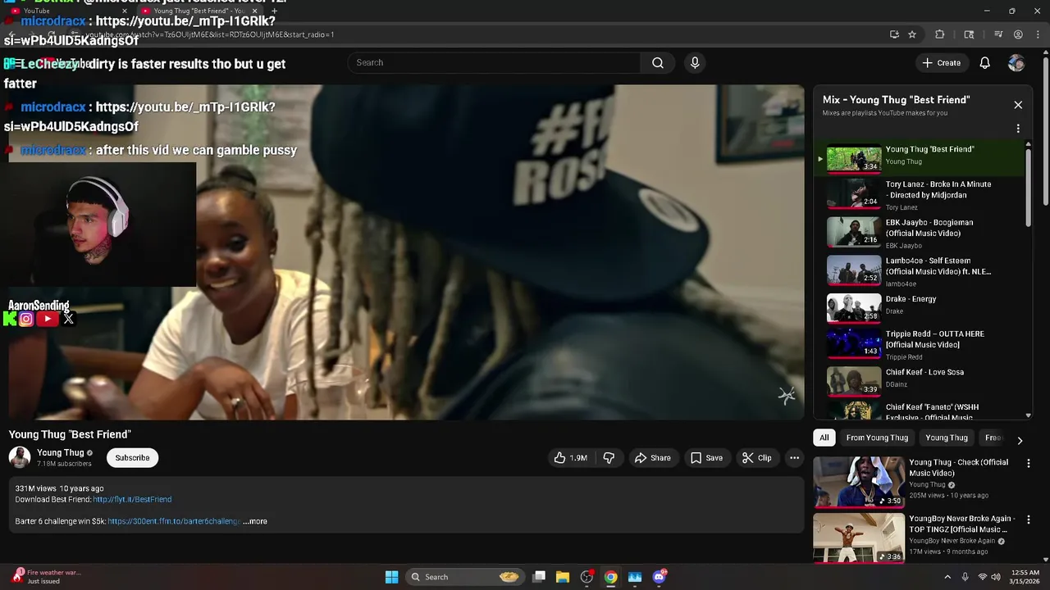
Task: Focus the YouTube search field
Action: pyautogui.click(x=495, y=63)
